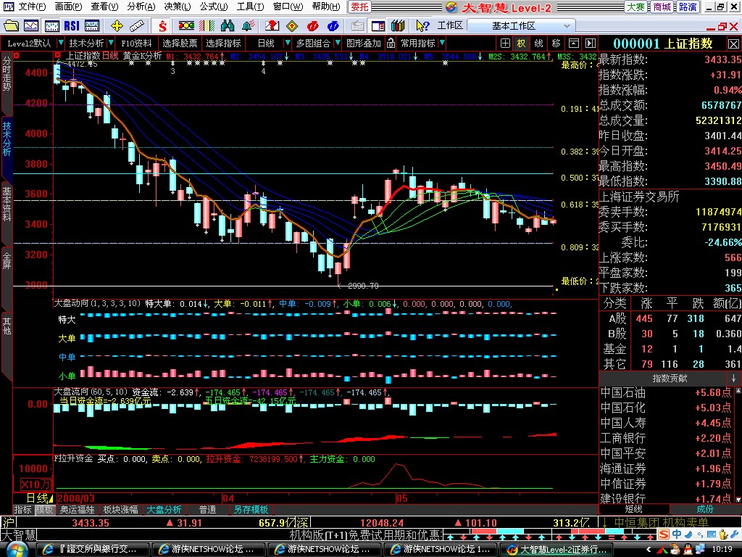Click the binoculars search icon
Screen dimensions: 742x557
click(x=230, y=25)
